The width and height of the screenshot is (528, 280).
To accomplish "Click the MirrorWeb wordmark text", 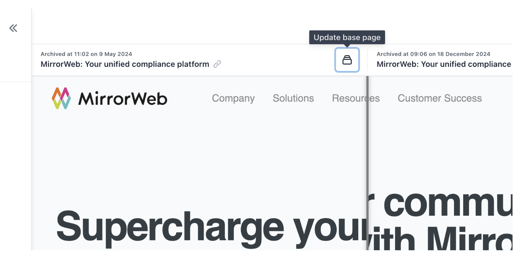I will (123, 98).
